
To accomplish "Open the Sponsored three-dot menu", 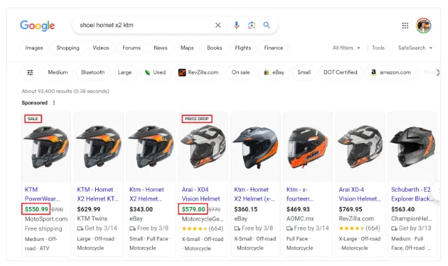I will [x=53, y=103].
